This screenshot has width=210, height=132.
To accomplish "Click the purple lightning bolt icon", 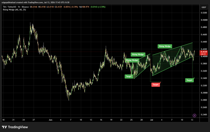I will tap(194, 115).
